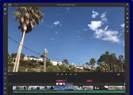Screen dimensions: 133x95
Task: Open the Graphics titles panel icon
Action: [127, 9]
